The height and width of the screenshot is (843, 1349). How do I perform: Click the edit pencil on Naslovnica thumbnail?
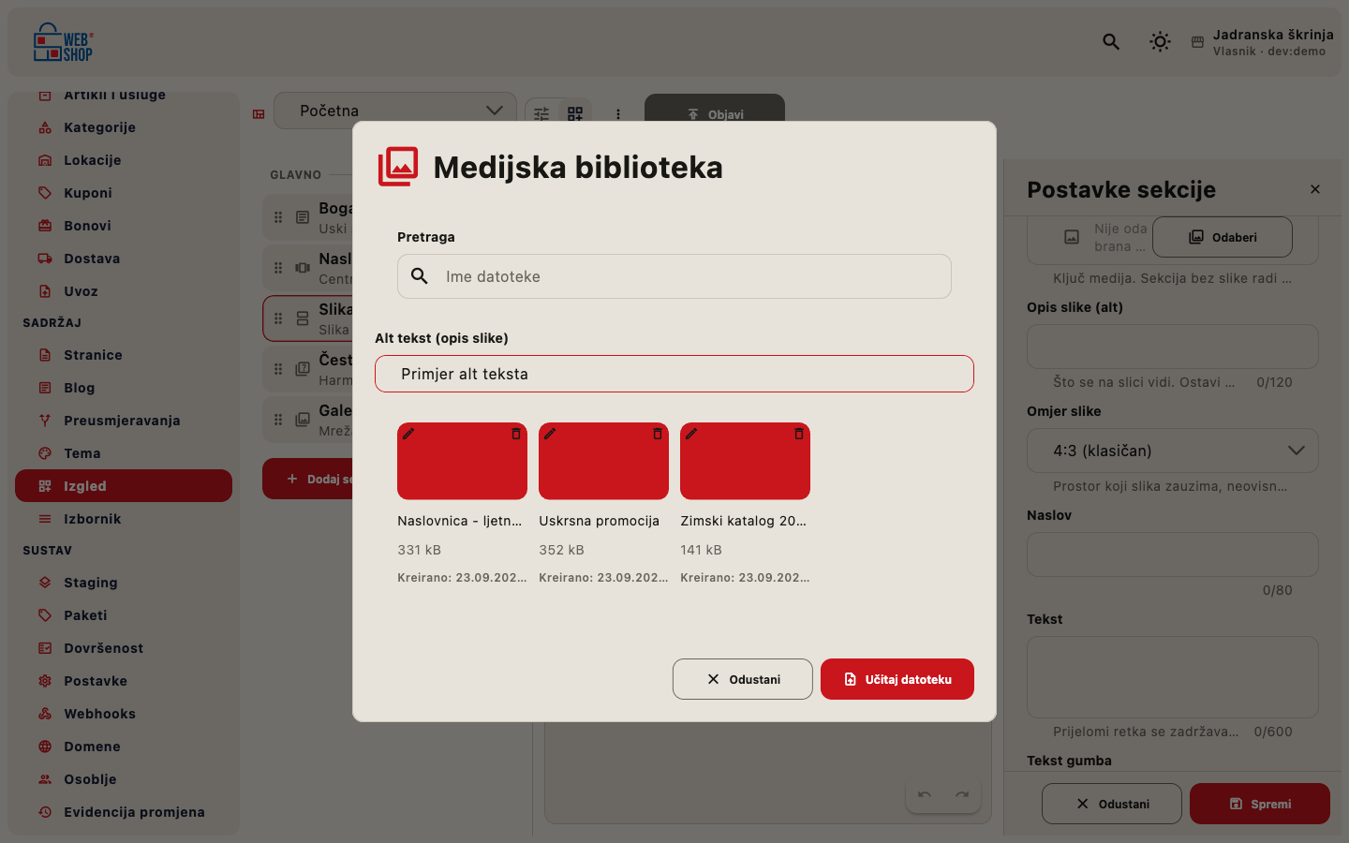click(x=408, y=434)
